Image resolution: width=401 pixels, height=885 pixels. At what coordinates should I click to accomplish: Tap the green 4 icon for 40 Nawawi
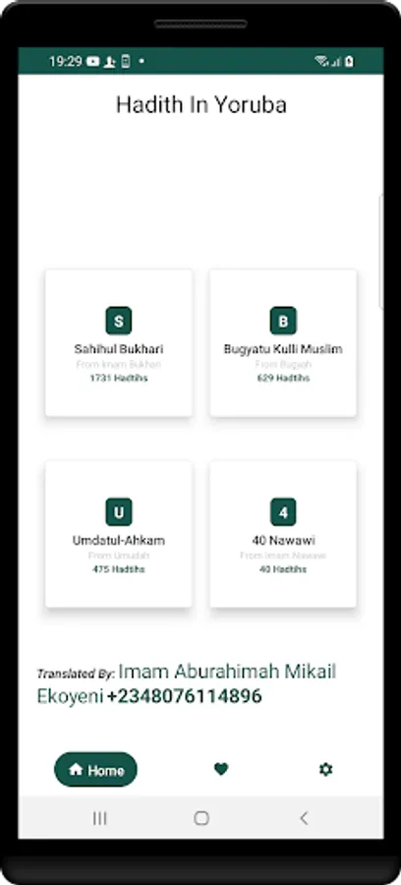coord(283,512)
